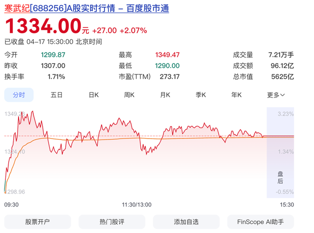The height and width of the screenshot is (233, 314).
Task: Show the 季K chart tab
Action: (x=201, y=95)
